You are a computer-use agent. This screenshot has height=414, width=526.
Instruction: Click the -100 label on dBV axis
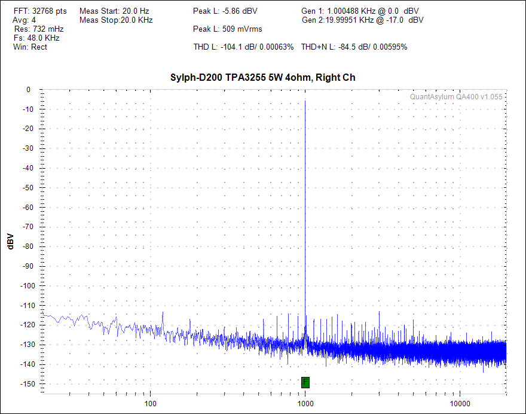click(x=27, y=286)
